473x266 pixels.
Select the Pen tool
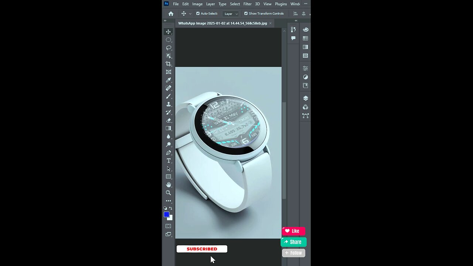[169, 153]
